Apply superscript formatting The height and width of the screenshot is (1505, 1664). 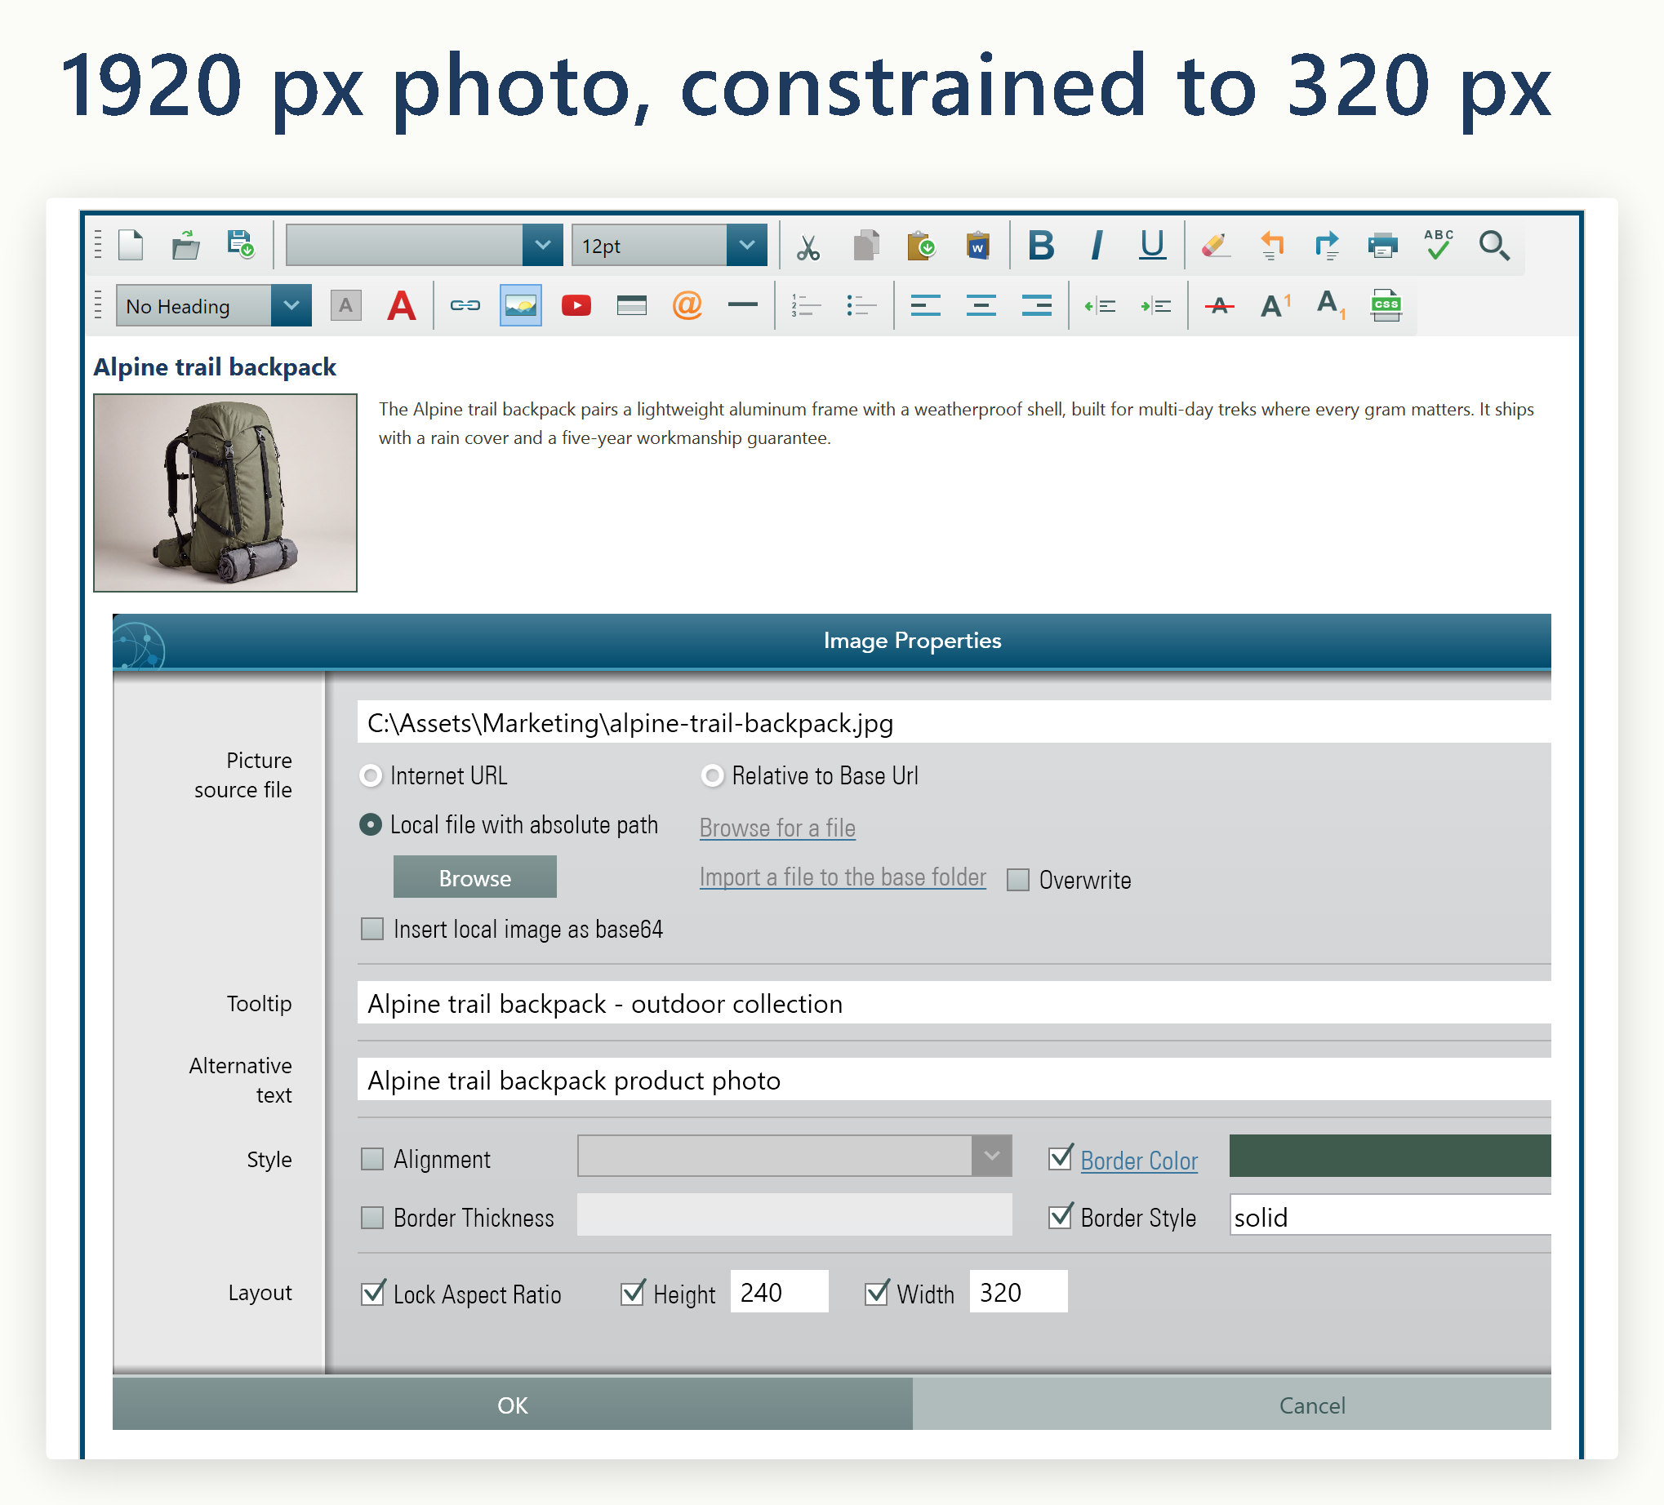coord(1275,305)
